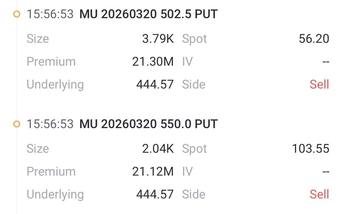Click the Premium label of the 502.5 PUT
346x214 pixels.
coord(51,62)
